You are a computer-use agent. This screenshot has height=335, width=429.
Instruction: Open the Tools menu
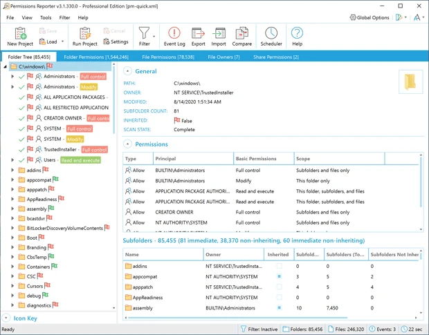pyautogui.click(x=46, y=17)
